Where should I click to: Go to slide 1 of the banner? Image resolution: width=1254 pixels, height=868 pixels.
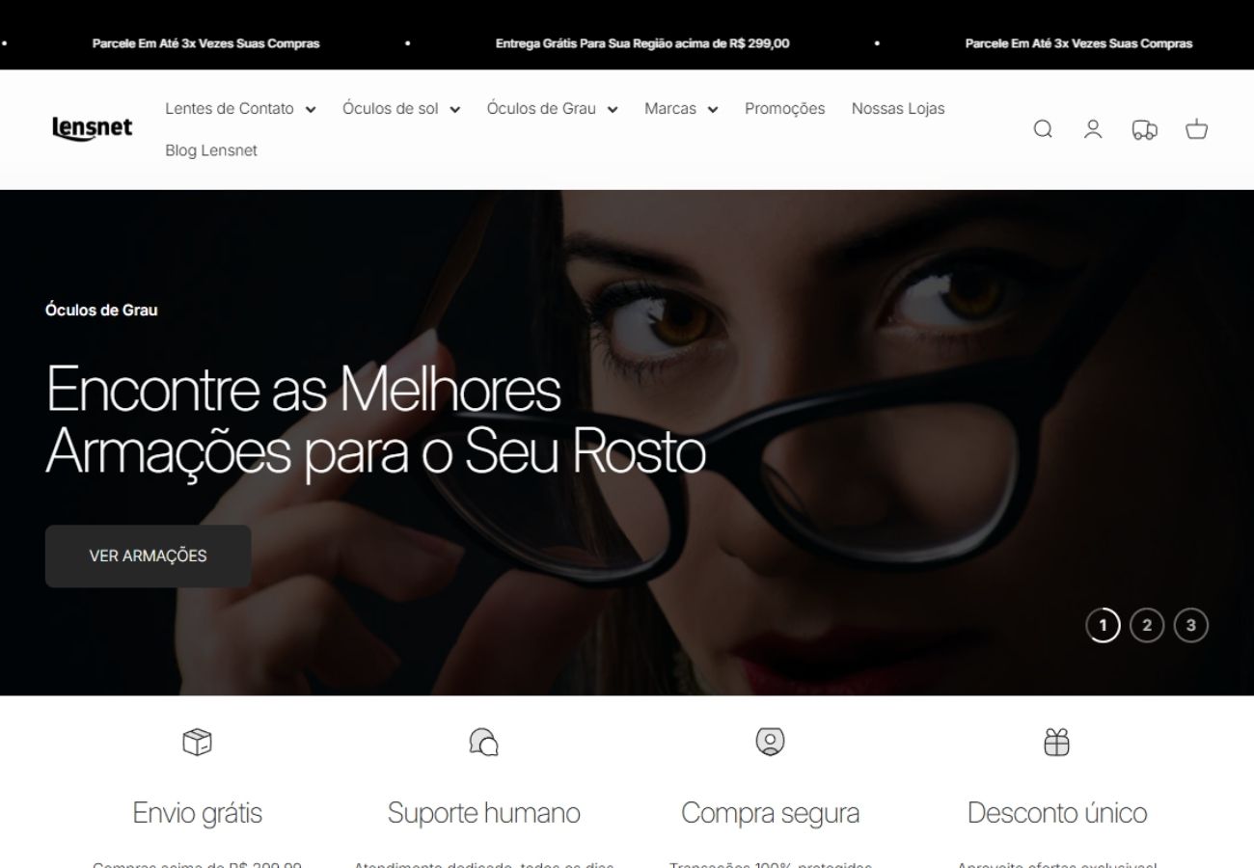click(x=1104, y=625)
